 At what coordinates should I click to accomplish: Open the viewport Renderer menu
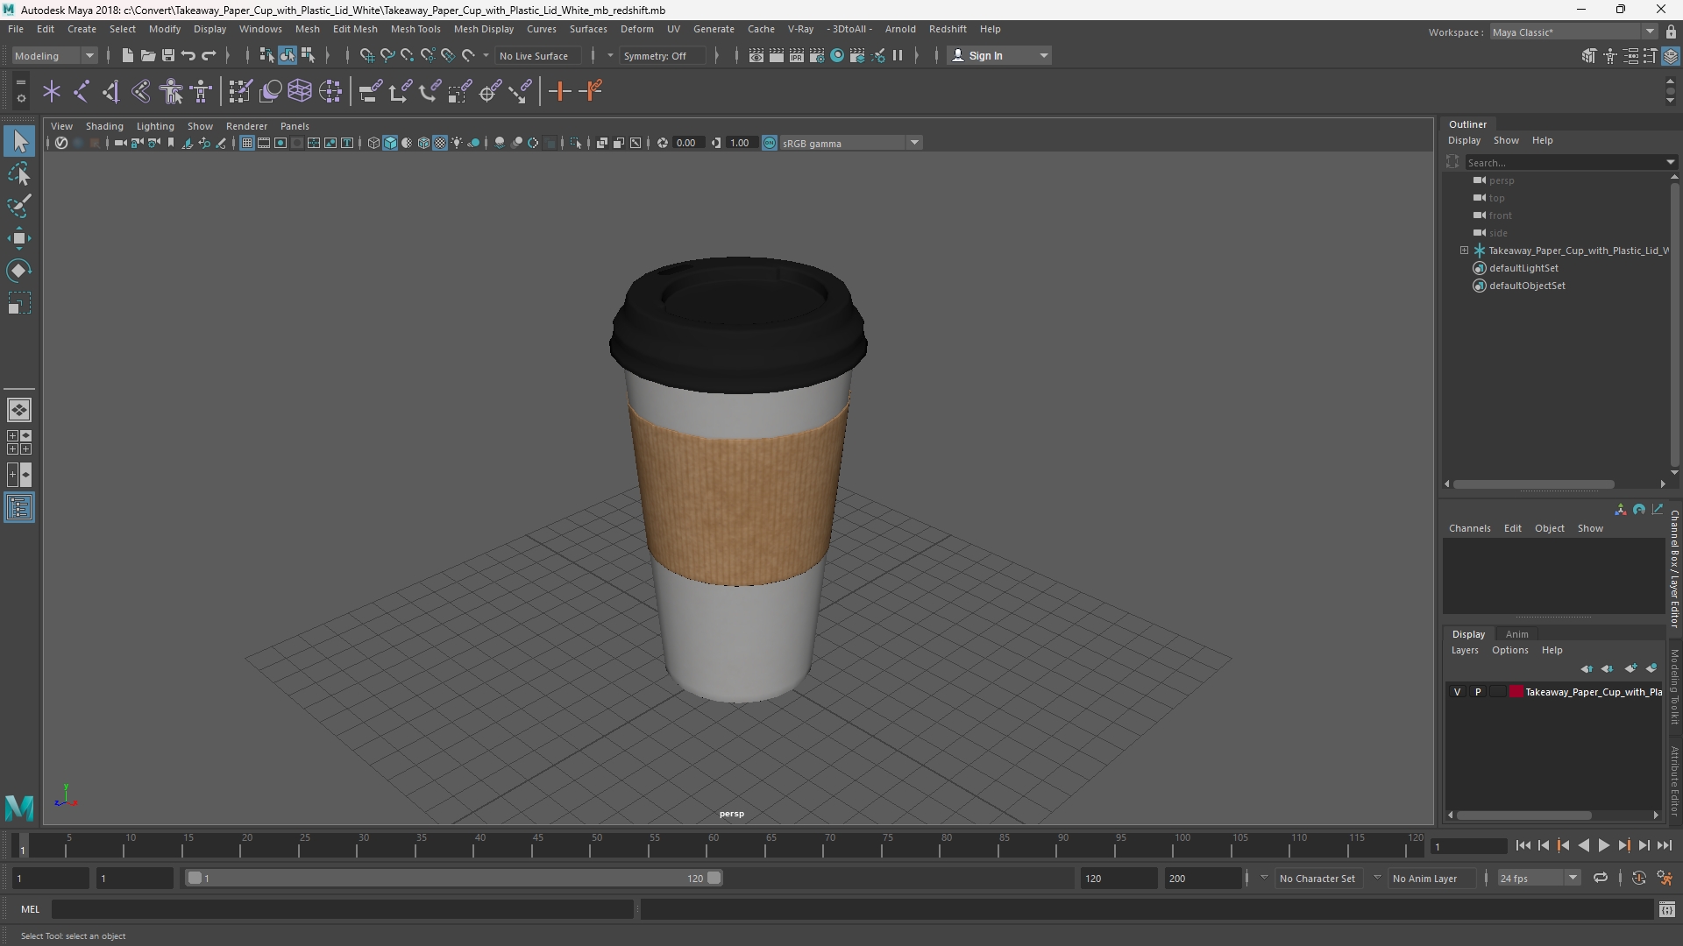(246, 126)
